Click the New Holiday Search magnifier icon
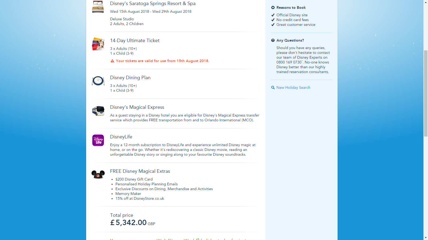428x240 pixels. click(273, 88)
